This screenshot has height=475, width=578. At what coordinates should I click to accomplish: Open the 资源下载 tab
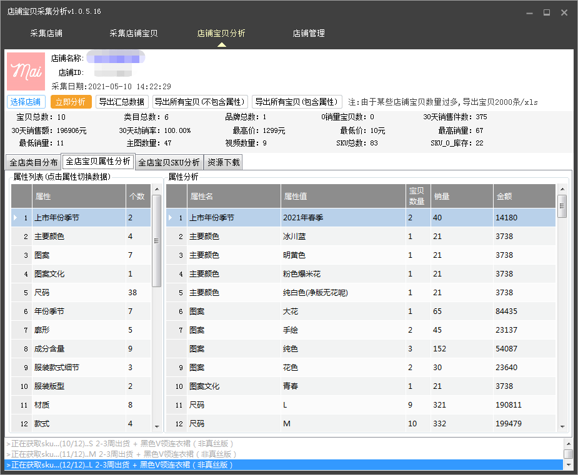tap(223, 162)
